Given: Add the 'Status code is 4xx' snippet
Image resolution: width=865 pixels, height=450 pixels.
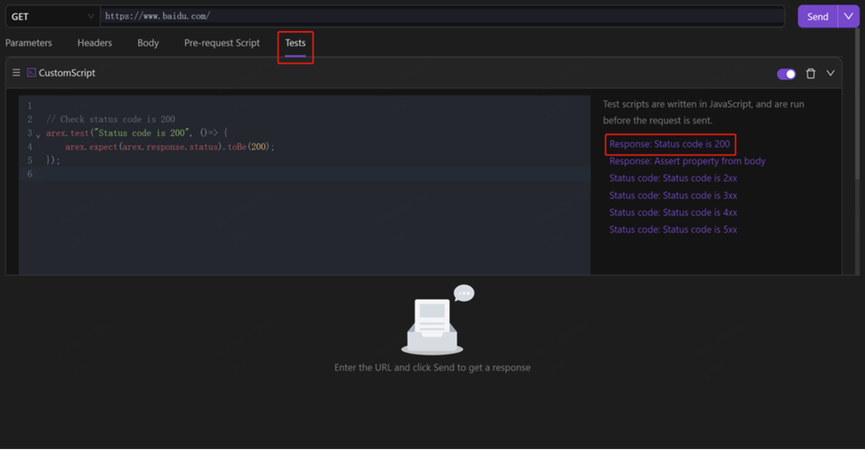Looking at the screenshot, I should (673, 212).
